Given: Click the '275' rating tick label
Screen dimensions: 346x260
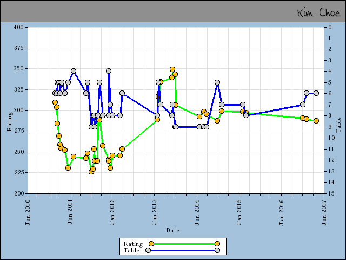Looking at the screenshot, I should (x=18, y=131).
